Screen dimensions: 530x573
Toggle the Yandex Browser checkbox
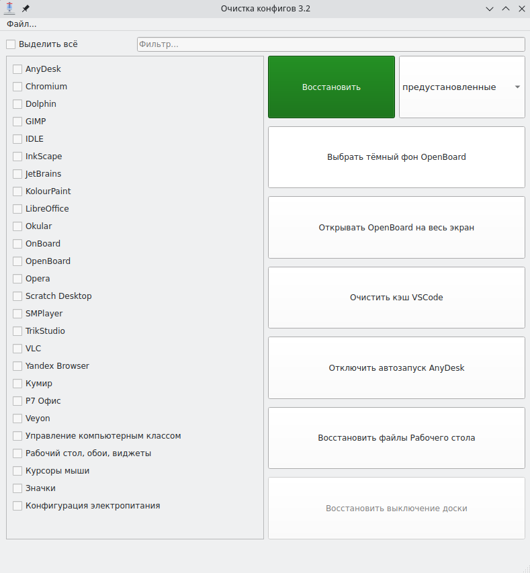coord(17,366)
